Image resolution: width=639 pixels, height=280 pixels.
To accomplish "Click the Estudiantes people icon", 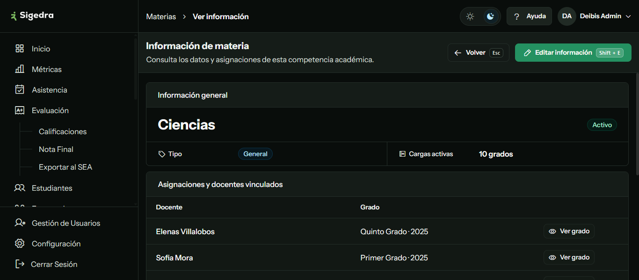I will [20, 188].
